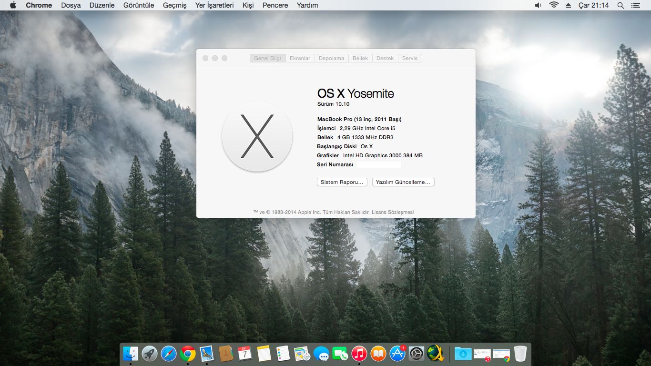
Task: Click the Yazılım Güncelleme... button
Action: point(403,182)
